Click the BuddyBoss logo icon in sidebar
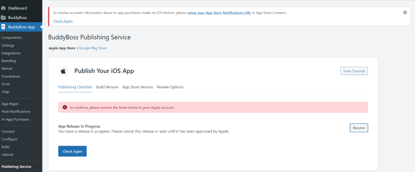 [4, 17]
